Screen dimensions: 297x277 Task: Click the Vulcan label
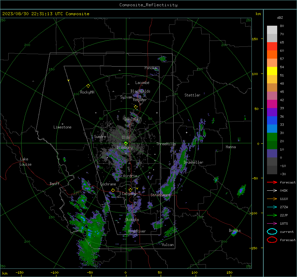pyautogui.click(x=168, y=245)
